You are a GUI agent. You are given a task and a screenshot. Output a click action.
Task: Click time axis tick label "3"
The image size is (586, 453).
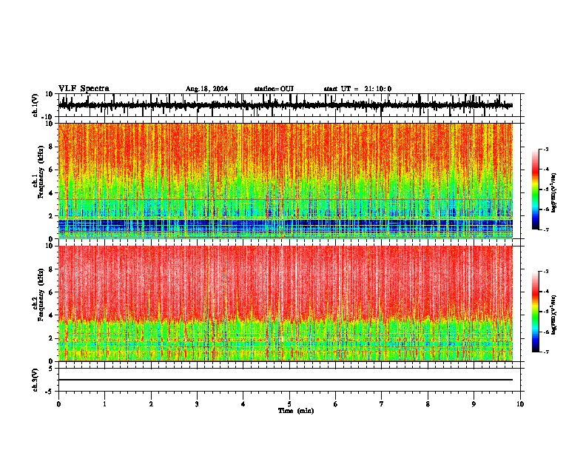pyautogui.click(x=197, y=404)
